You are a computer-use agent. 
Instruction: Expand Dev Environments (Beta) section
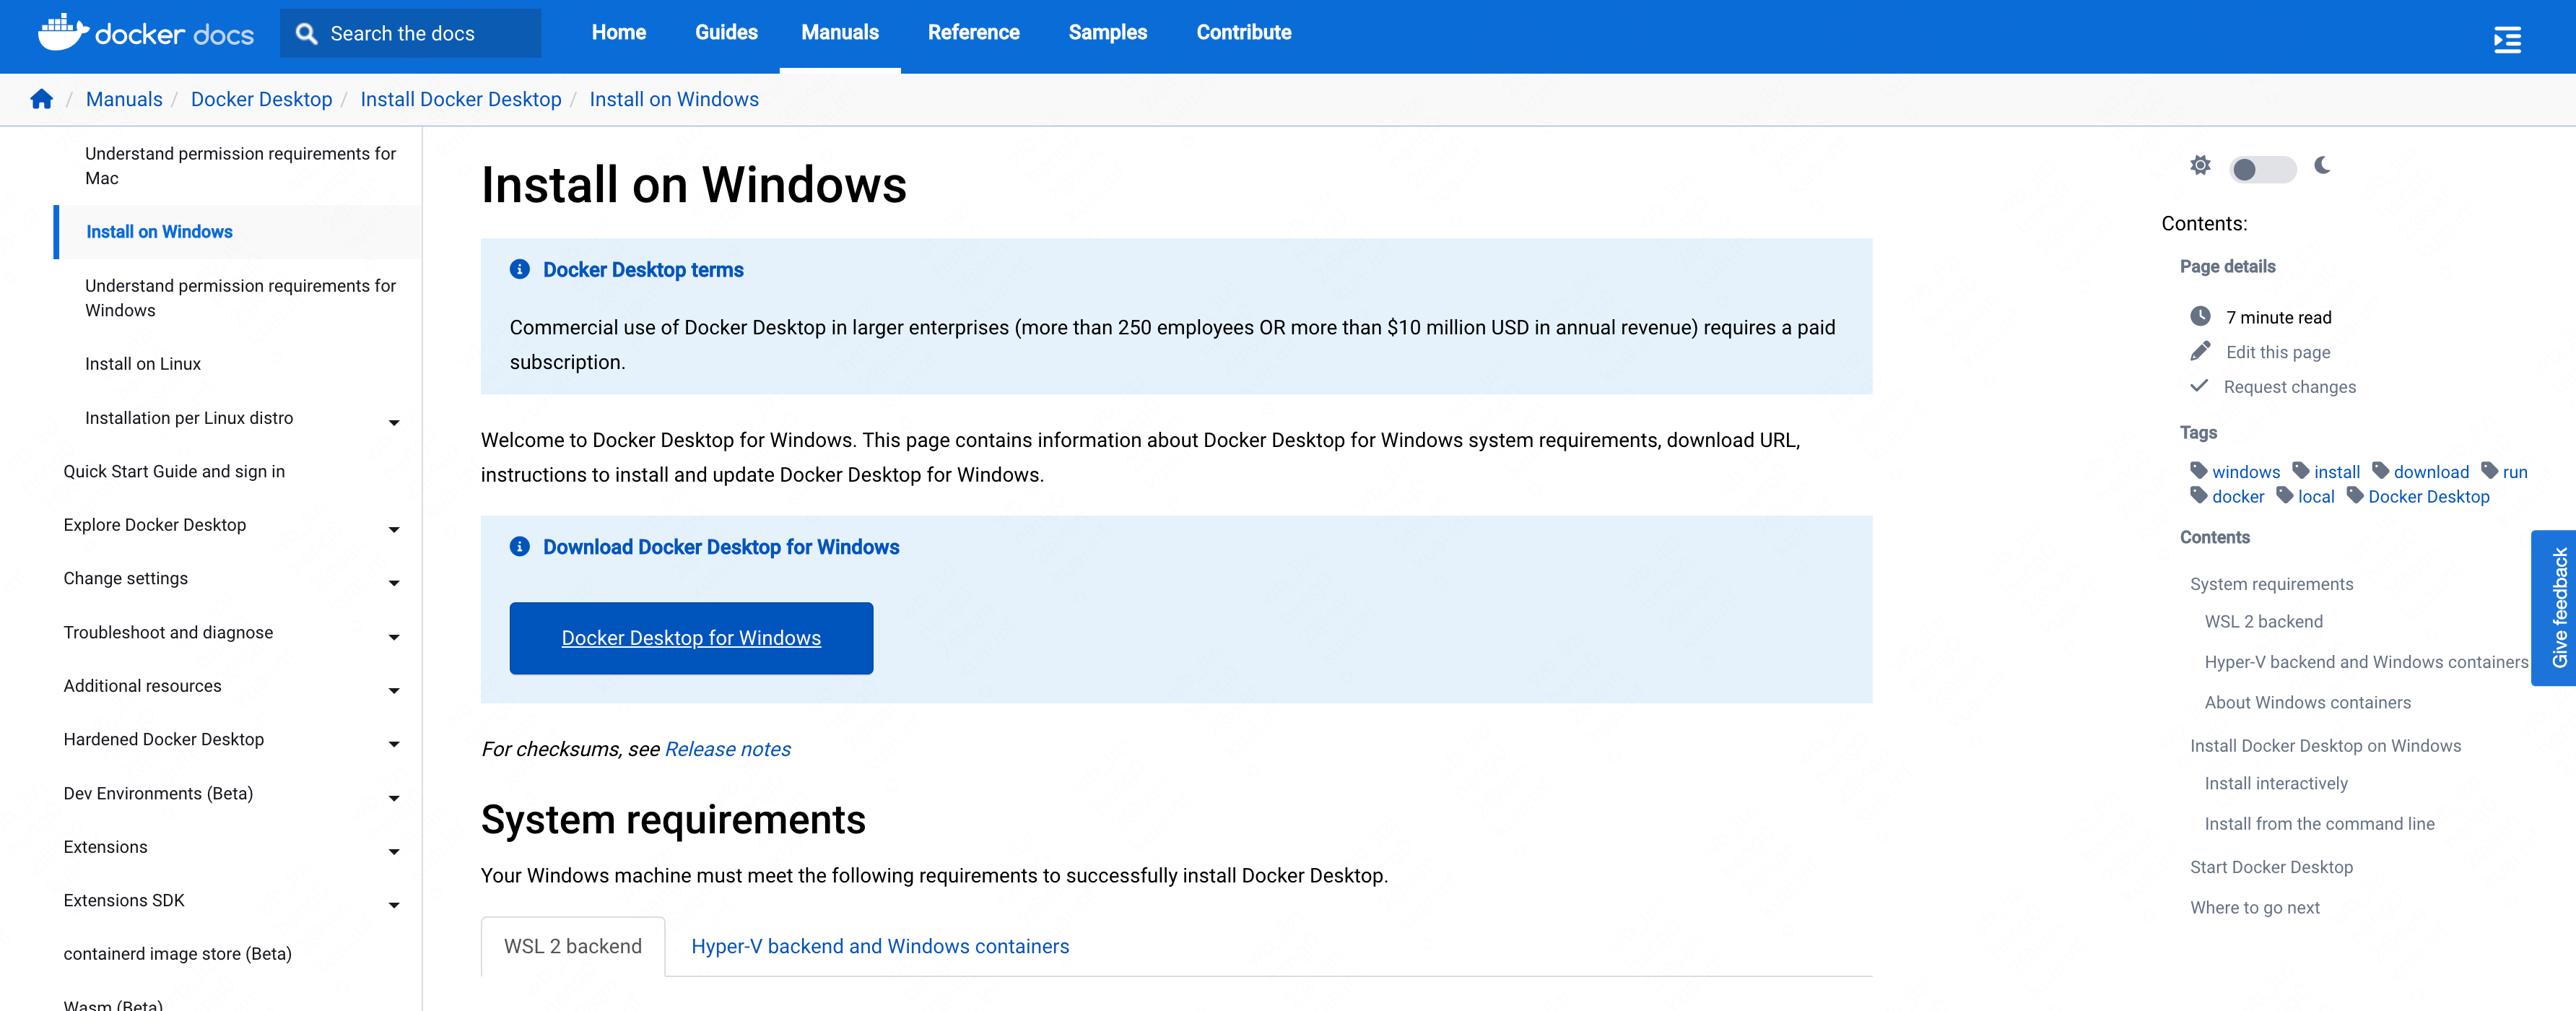point(394,798)
